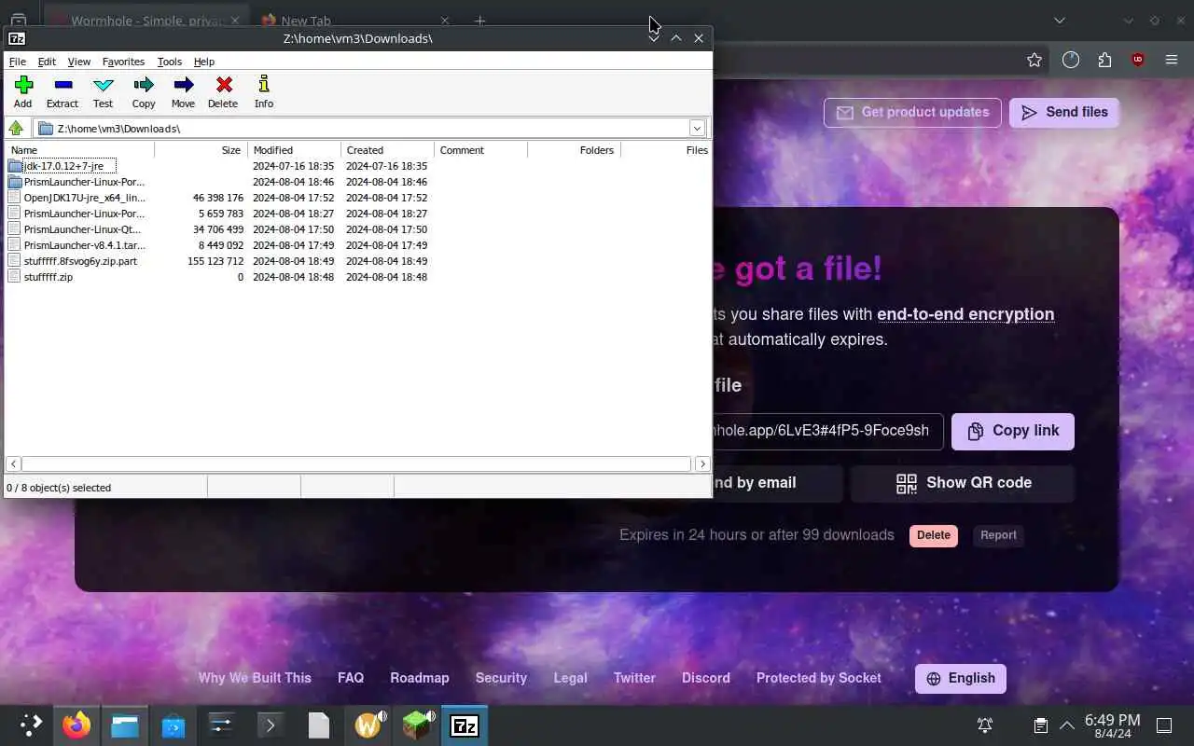Click the show desktop icon beside the clock
1194x746 pixels.
tap(1165, 725)
